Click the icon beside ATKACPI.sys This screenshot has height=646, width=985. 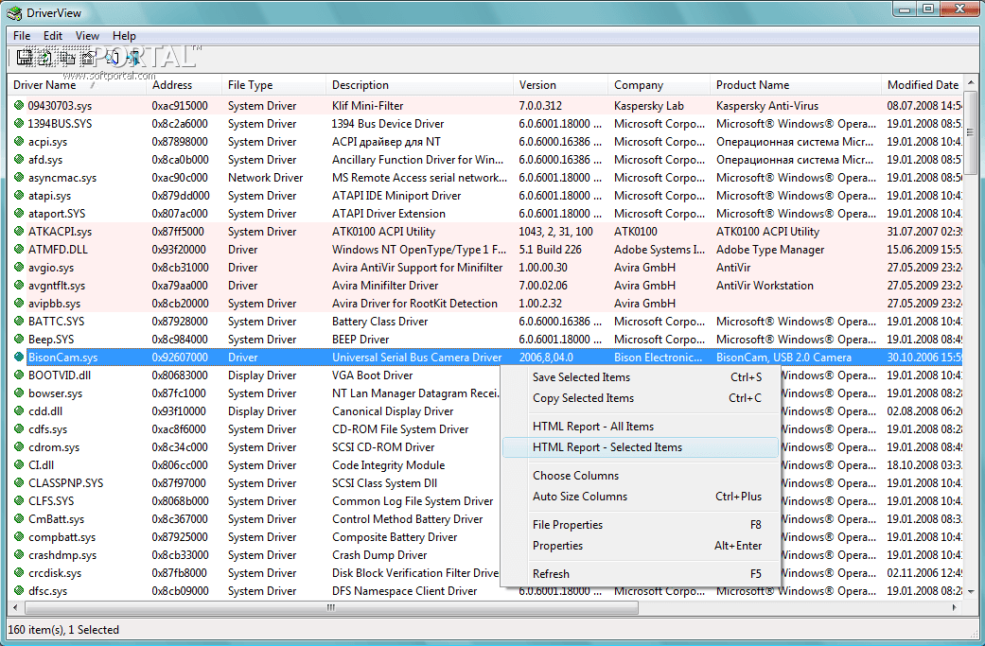(19, 232)
